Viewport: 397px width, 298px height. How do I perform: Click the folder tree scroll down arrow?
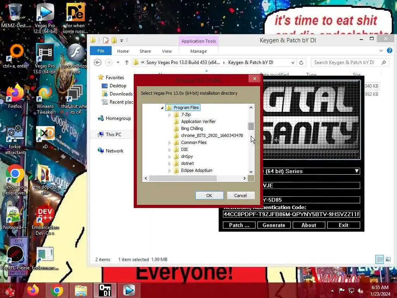251,172
